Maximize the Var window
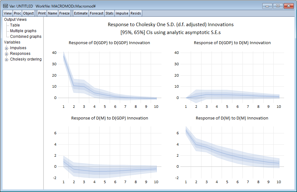The height and width of the screenshot is (192, 297). 278,6
